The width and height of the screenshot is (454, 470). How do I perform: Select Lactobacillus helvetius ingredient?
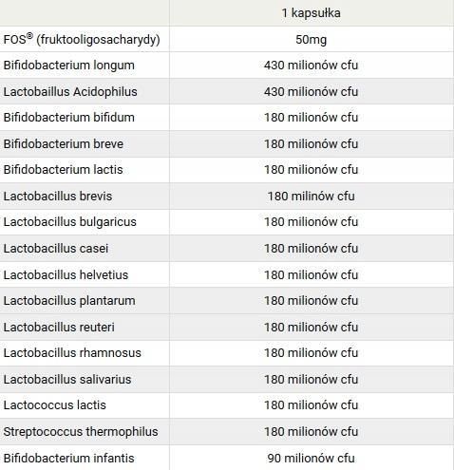pos(66,275)
